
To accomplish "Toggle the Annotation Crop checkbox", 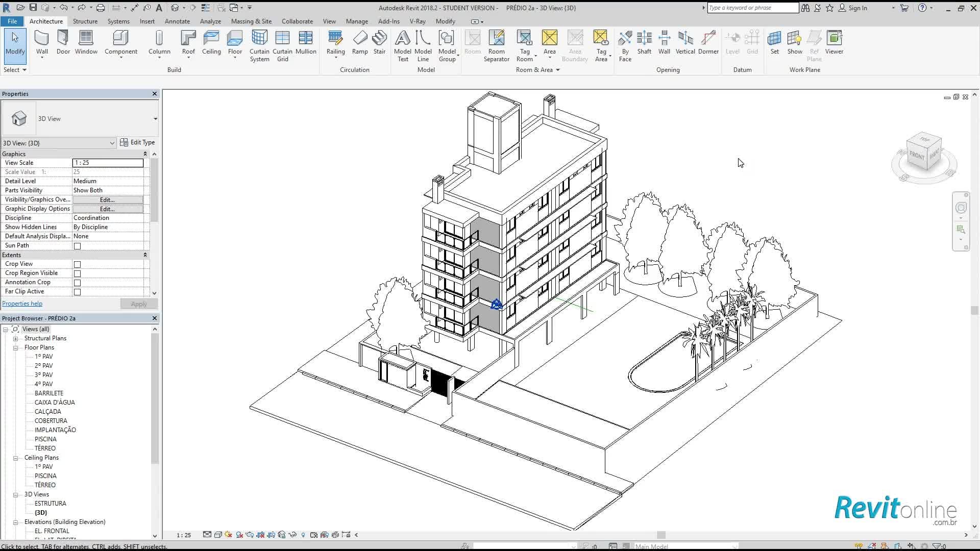I will click(77, 283).
